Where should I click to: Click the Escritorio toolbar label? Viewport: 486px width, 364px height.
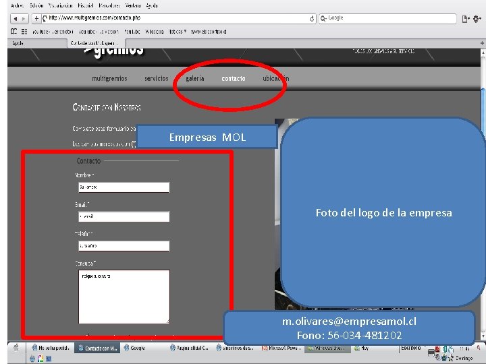pos(411,348)
